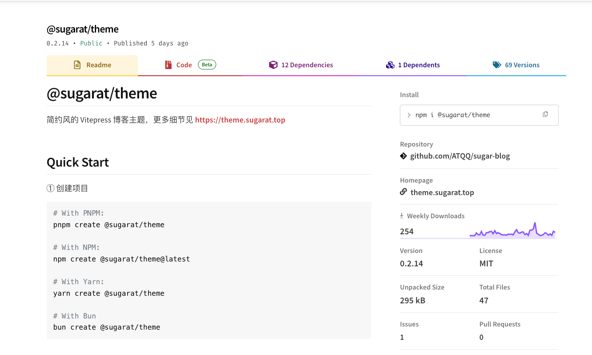Open the https://theme.sugarat.top link
The height and width of the screenshot is (355, 592).
240,120
